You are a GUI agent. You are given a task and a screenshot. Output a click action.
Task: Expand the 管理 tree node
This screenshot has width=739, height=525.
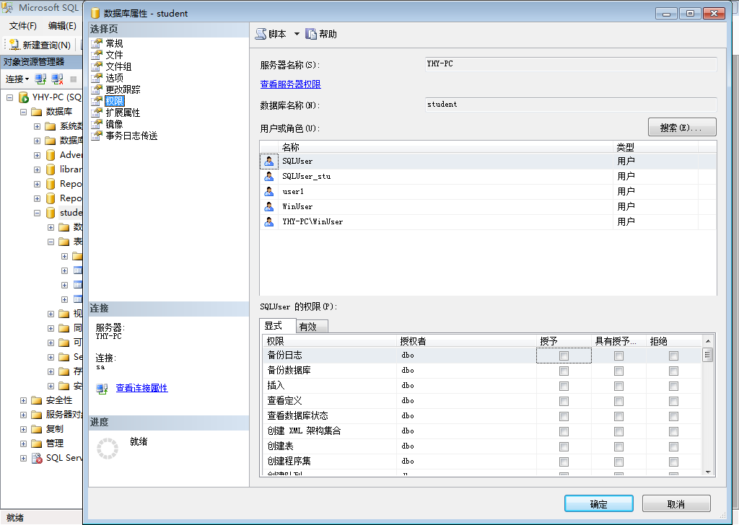(23, 444)
